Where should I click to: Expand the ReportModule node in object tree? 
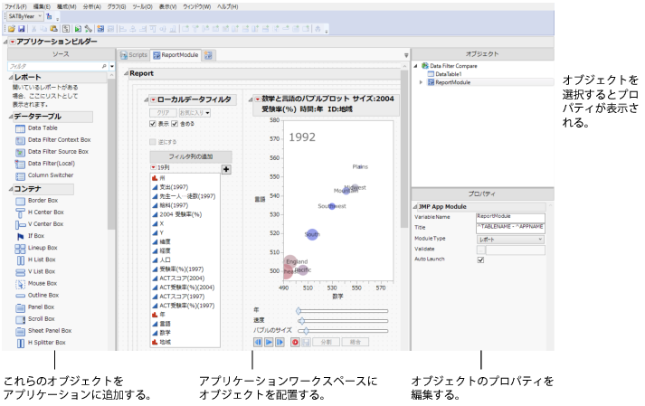tap(421, 82)
